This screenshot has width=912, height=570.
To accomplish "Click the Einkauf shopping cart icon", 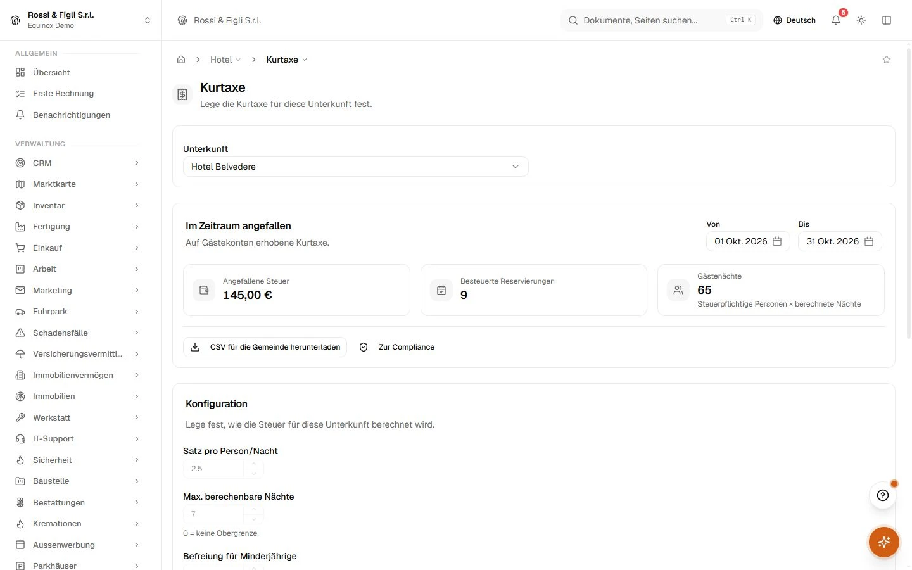I will (x=20, y=248).
